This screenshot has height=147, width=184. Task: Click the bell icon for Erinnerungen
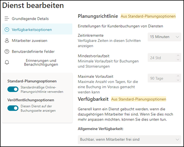click(x=7, y=62)
